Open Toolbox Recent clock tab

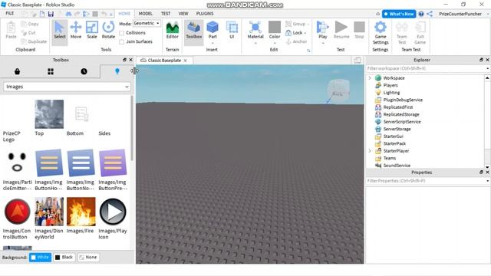pos(84,71)
